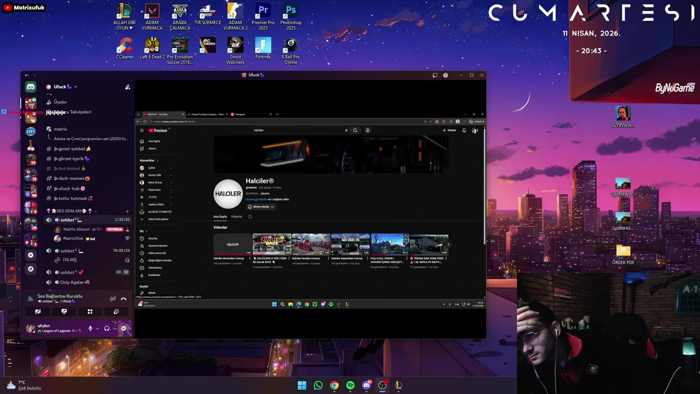This screenshot has width=700, height=394.
Task: Select the Ghost Watchers desktop icon
Action: click(235, 51)
